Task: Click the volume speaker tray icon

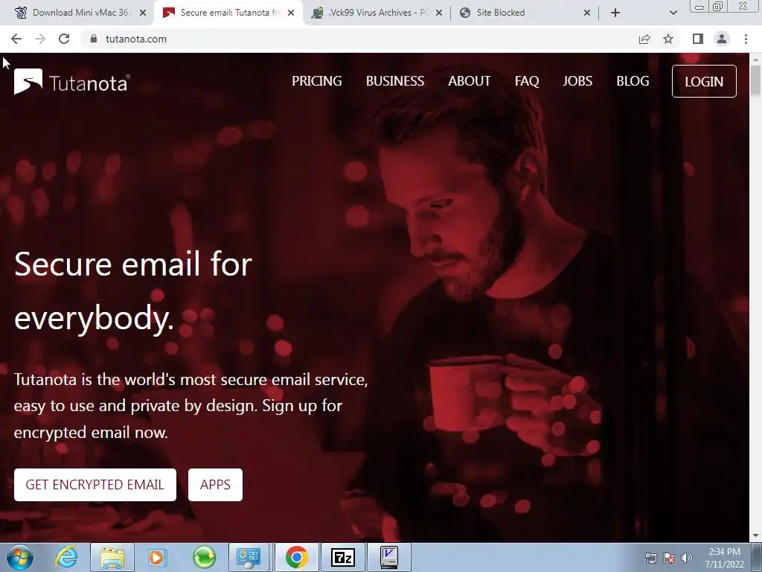Action: point(687,558)
